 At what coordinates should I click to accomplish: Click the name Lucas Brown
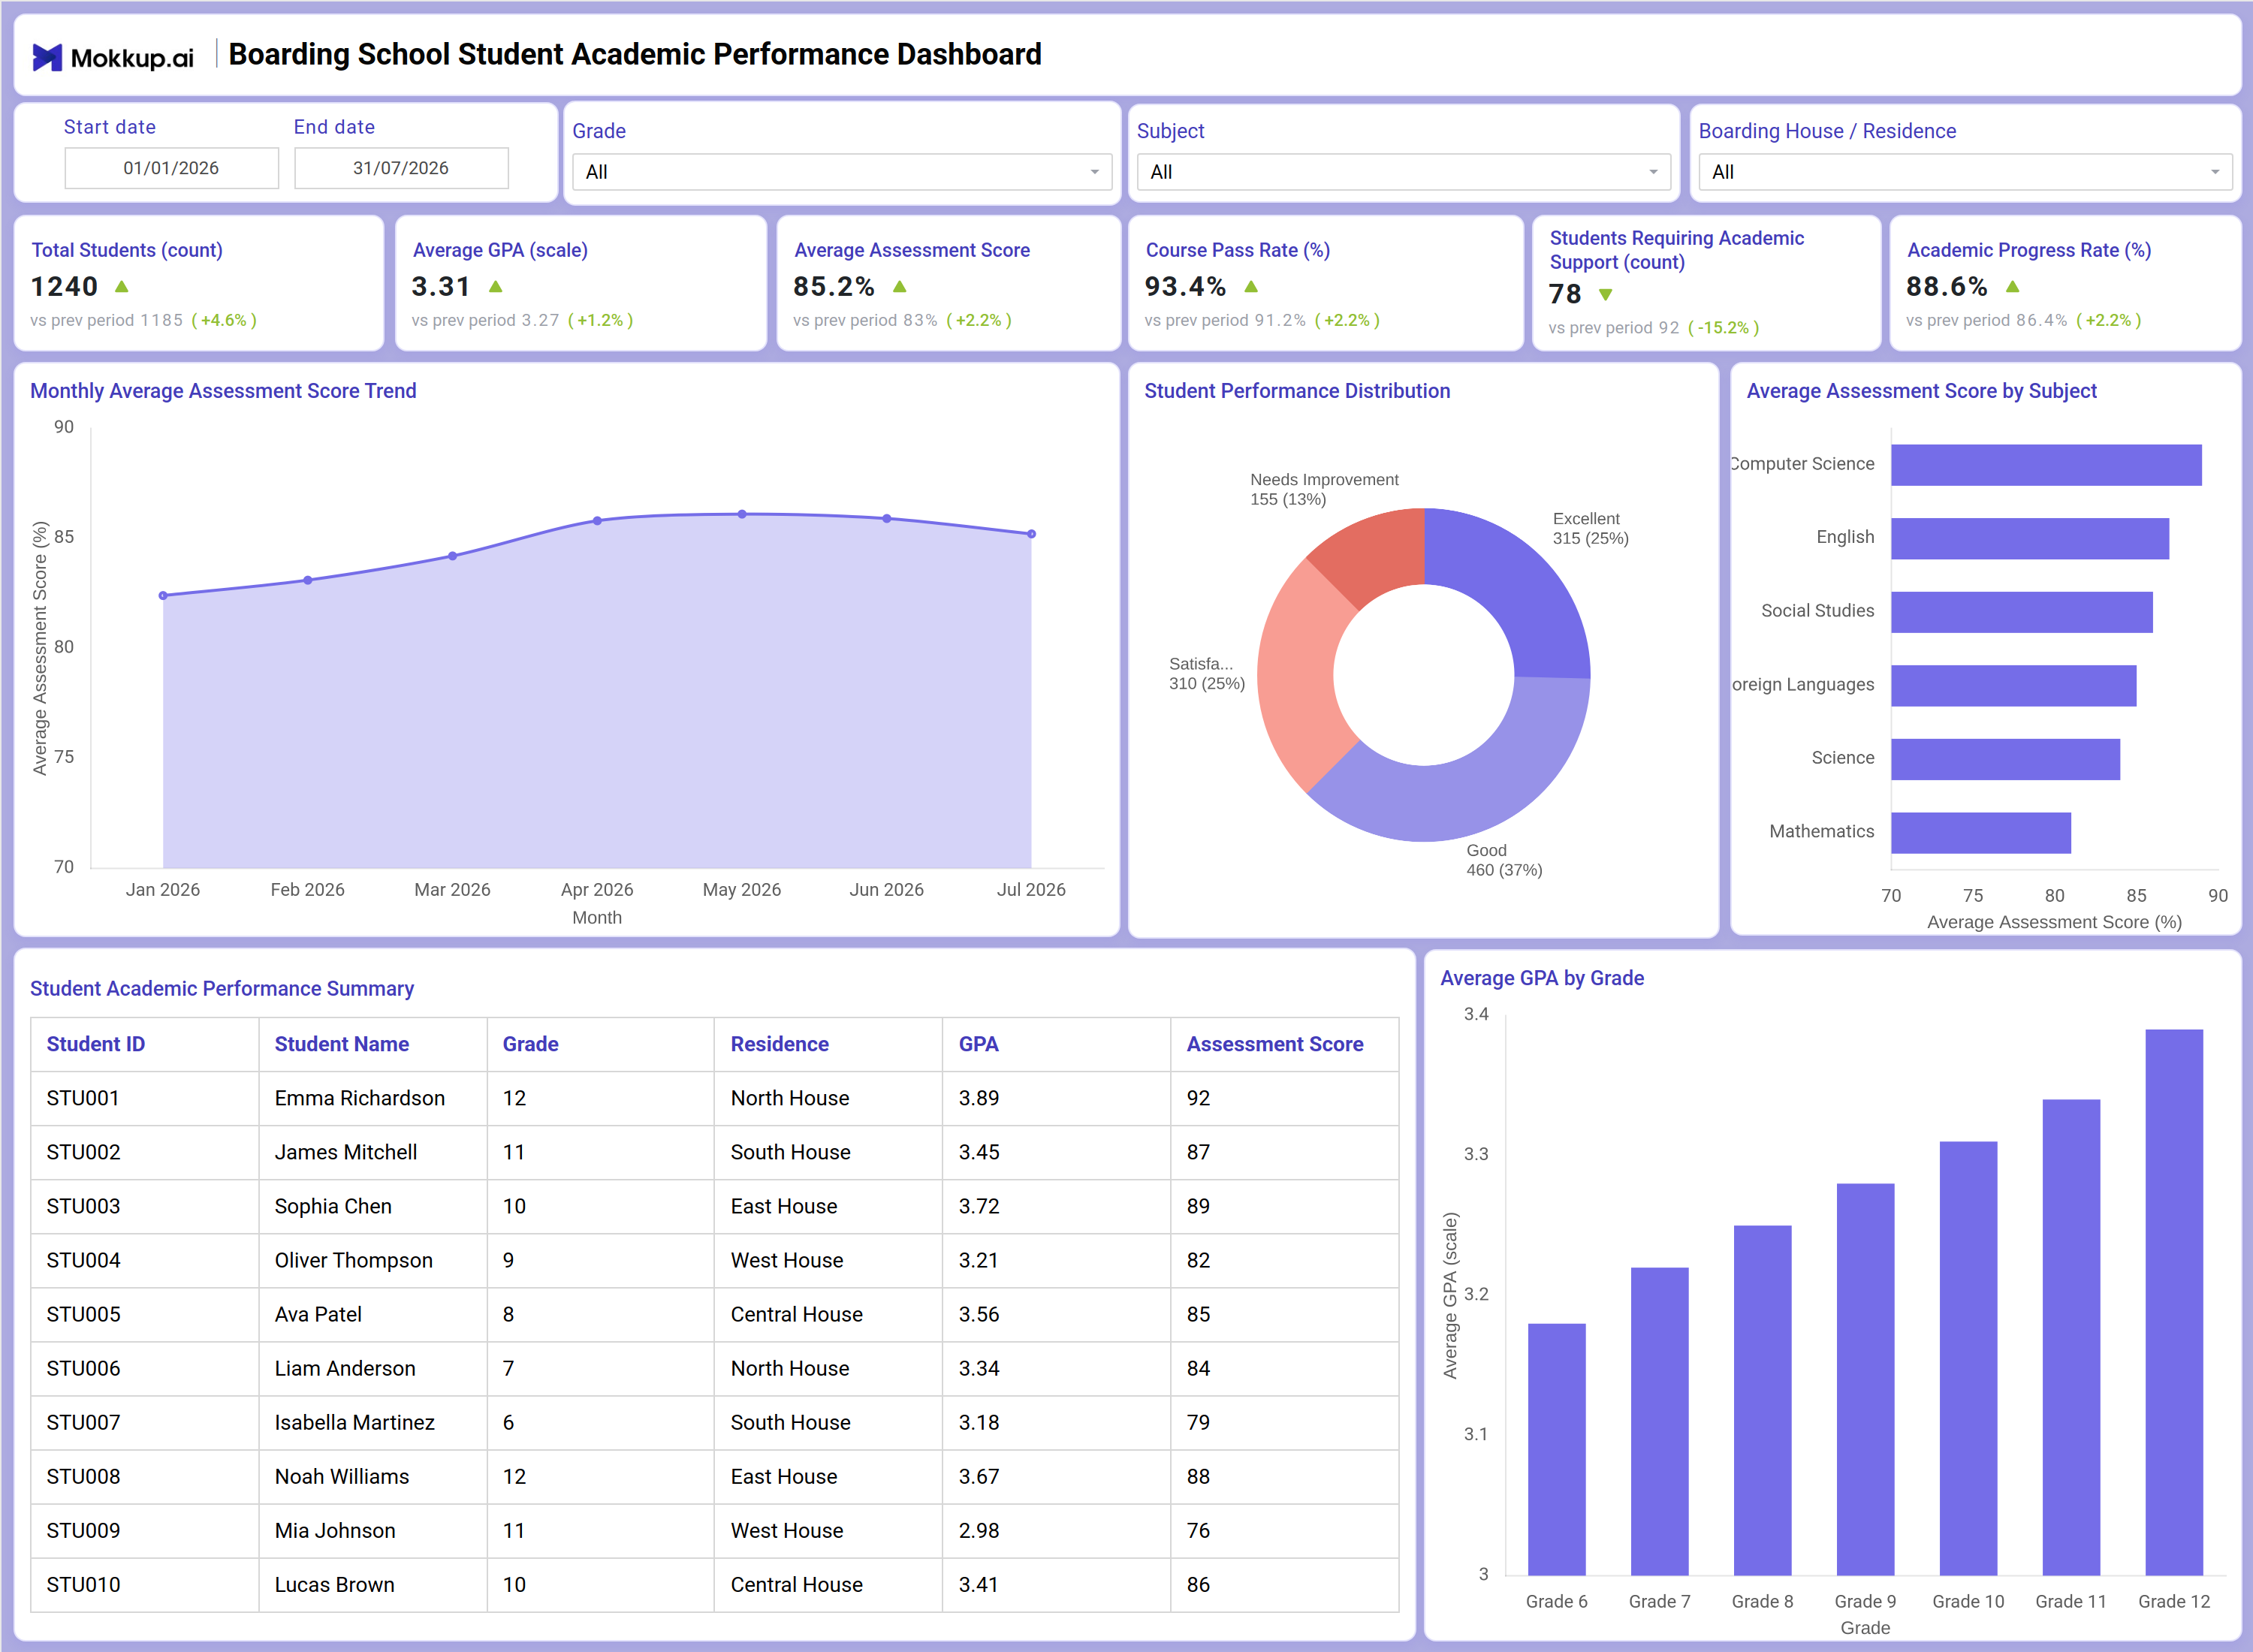pyautogui.click(x=335, y=1584)
